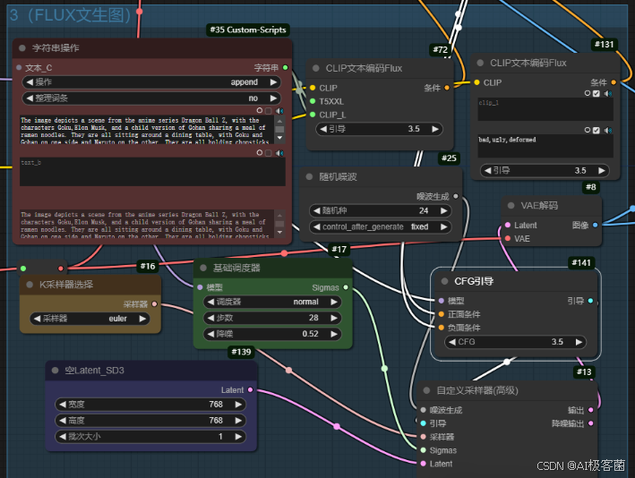The width and height of the screenshot is (635, 478).
Task: Click speaker icon above bad,ugly,deformed box
Action: tap(608, 130)
